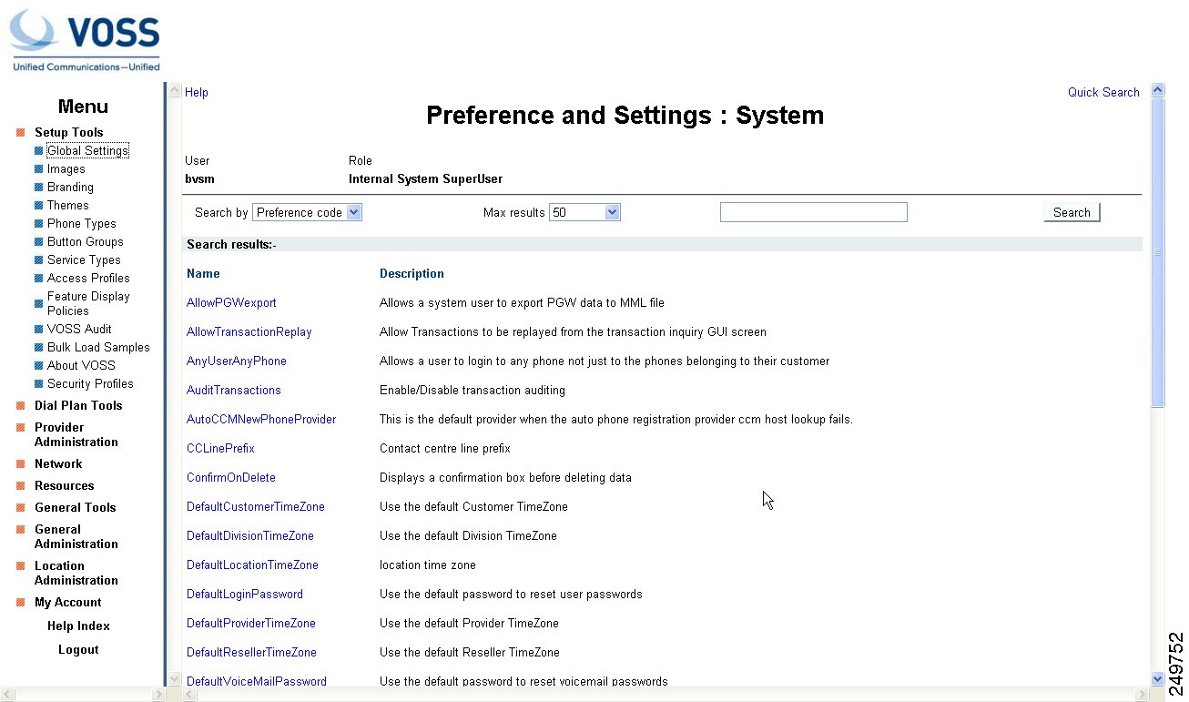Open the General Tools menu
1189x702 pixels.
pos(76,507)
